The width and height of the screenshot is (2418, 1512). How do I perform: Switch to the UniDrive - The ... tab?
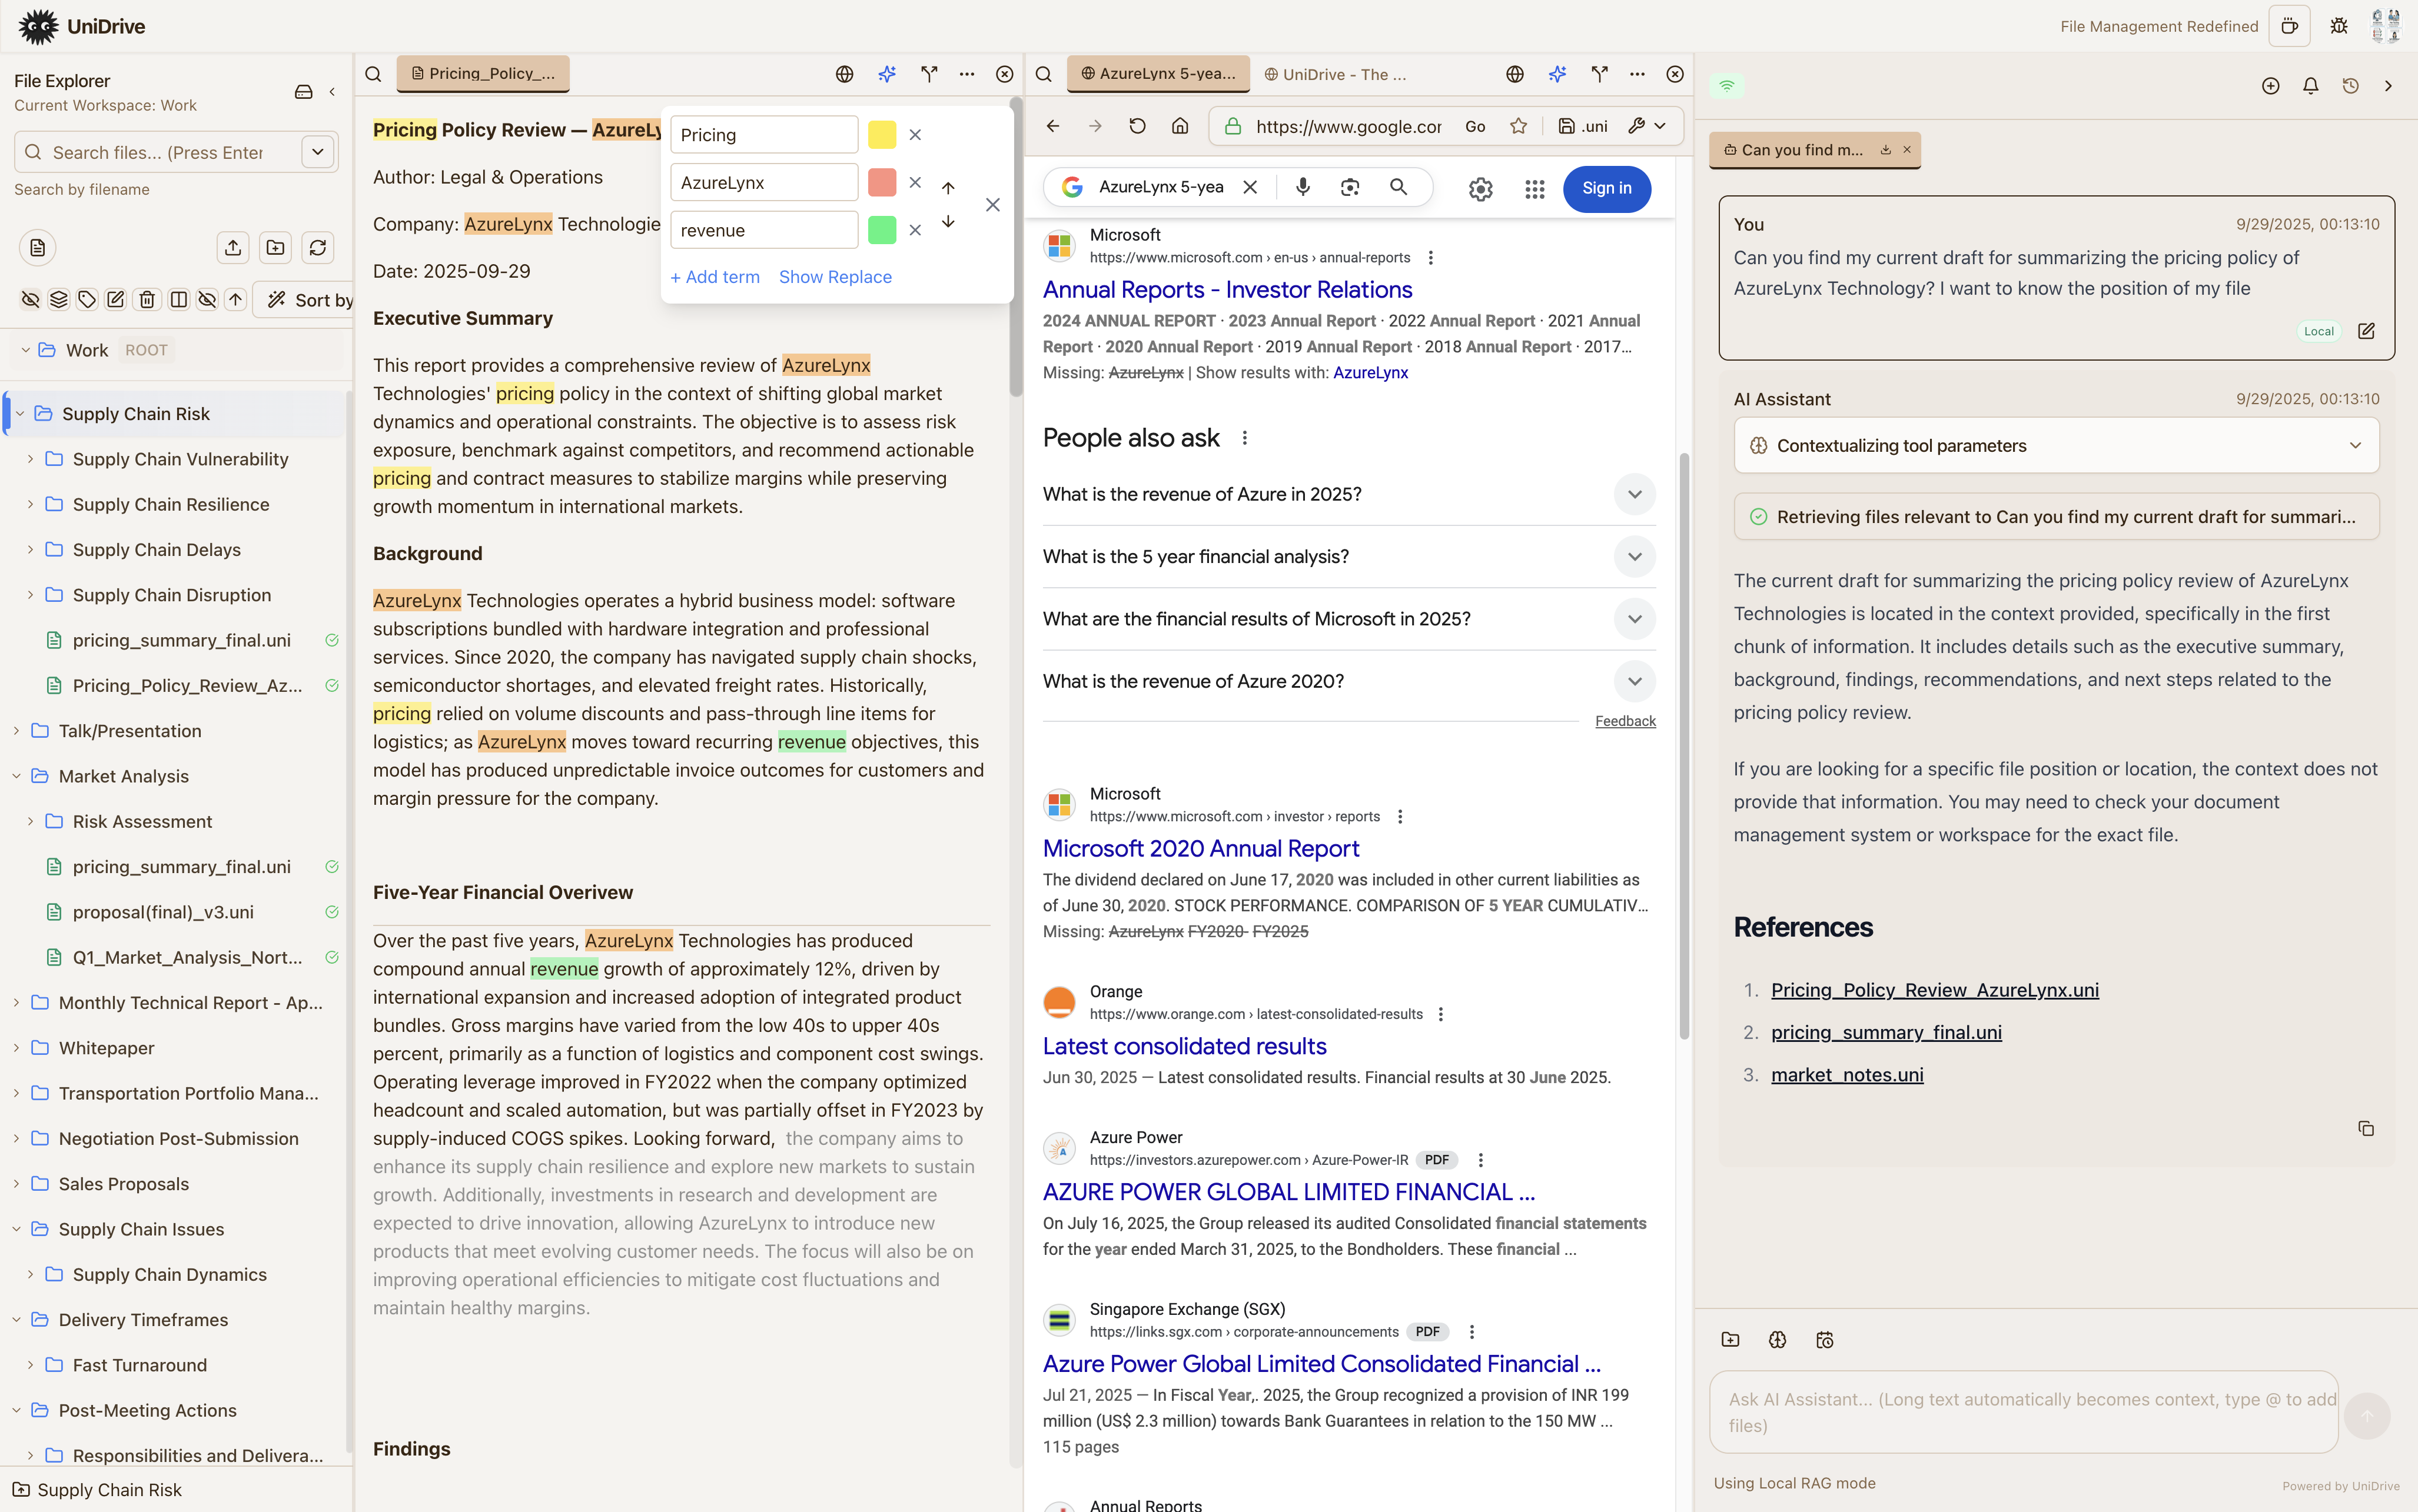click(x=1336, y=74)
